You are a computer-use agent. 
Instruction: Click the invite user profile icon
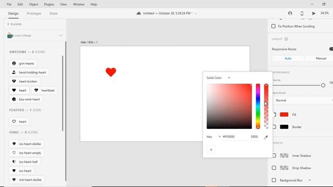point(290,13)
